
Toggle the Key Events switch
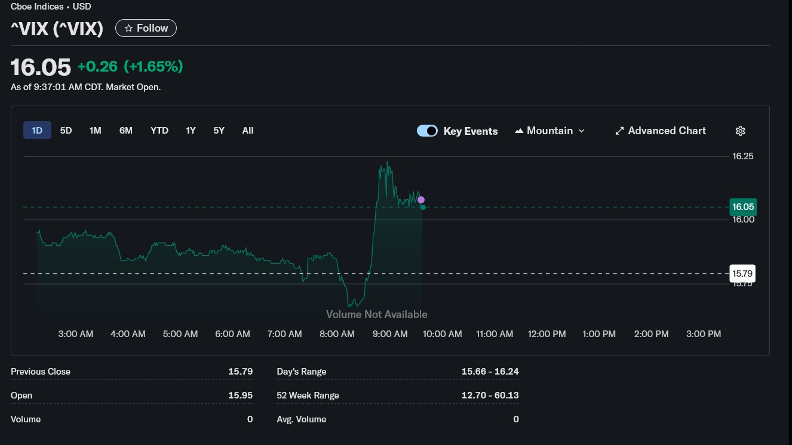point(427,131)
